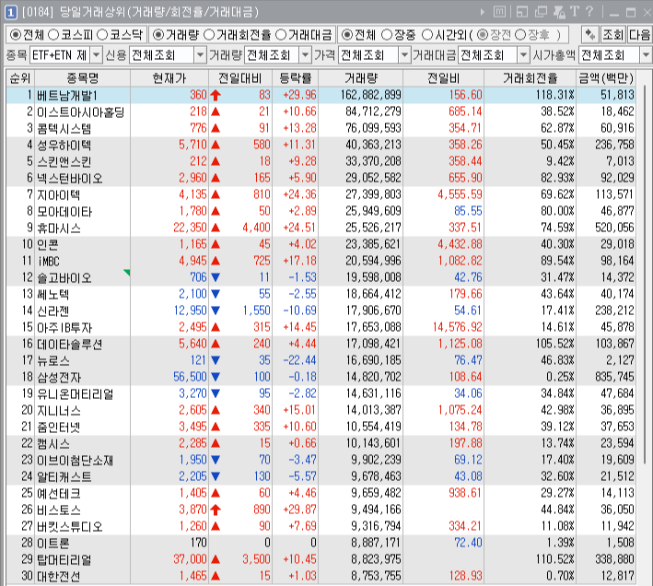Image resolution: width=653 pixels, height=586 pixels.
Task: Click the 조회 search button
Action: tap(612, 35)
